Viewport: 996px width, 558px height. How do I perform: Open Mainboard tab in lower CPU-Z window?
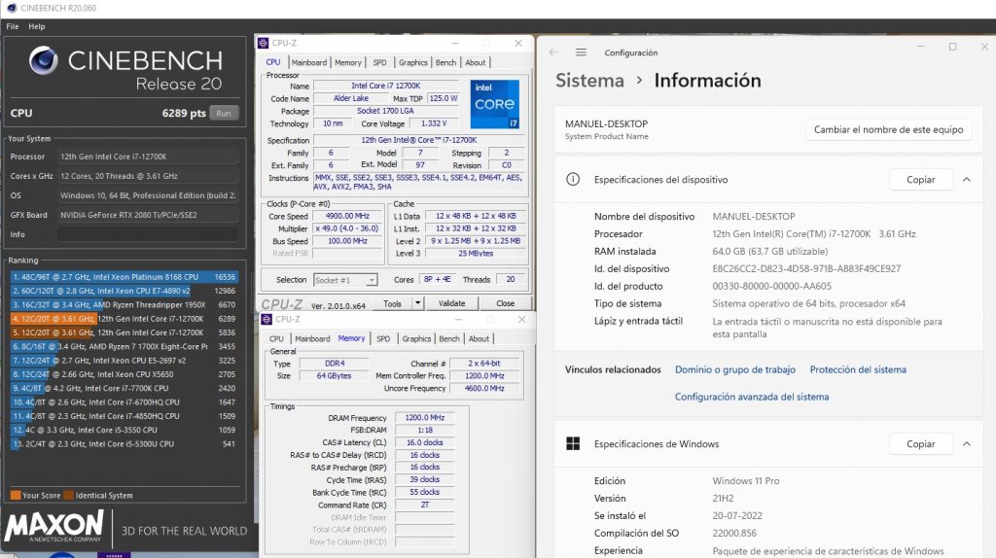[x=312, y=339]
